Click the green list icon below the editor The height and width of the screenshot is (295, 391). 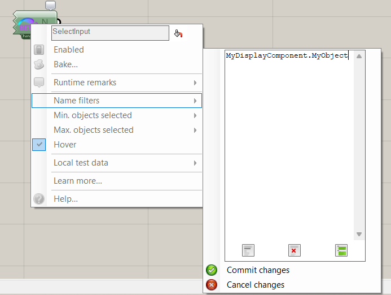coord(341,250)
